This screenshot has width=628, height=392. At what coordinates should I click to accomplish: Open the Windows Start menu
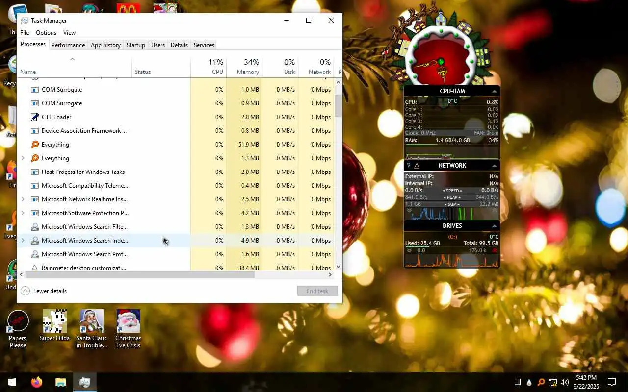[12, 382]
